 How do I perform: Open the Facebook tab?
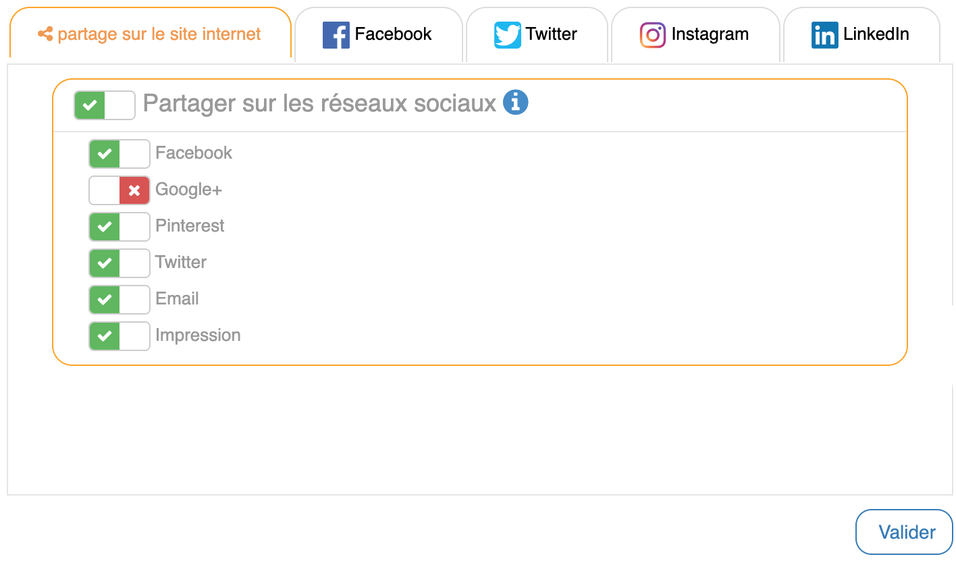click(x=378, y=35)
